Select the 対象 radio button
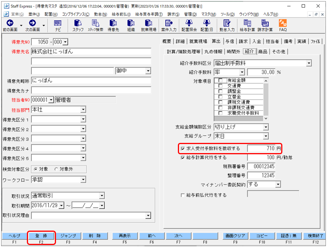327x248 pixels. coord(36,169)
